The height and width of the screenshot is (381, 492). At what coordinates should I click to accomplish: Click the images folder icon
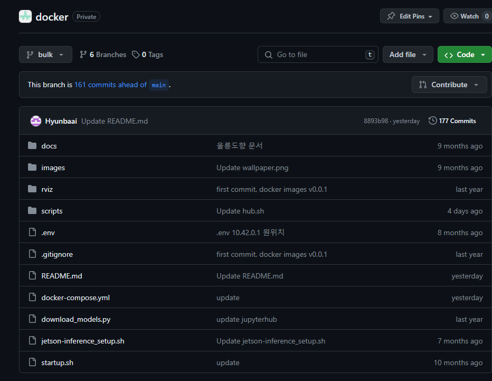tap(32, 167)
